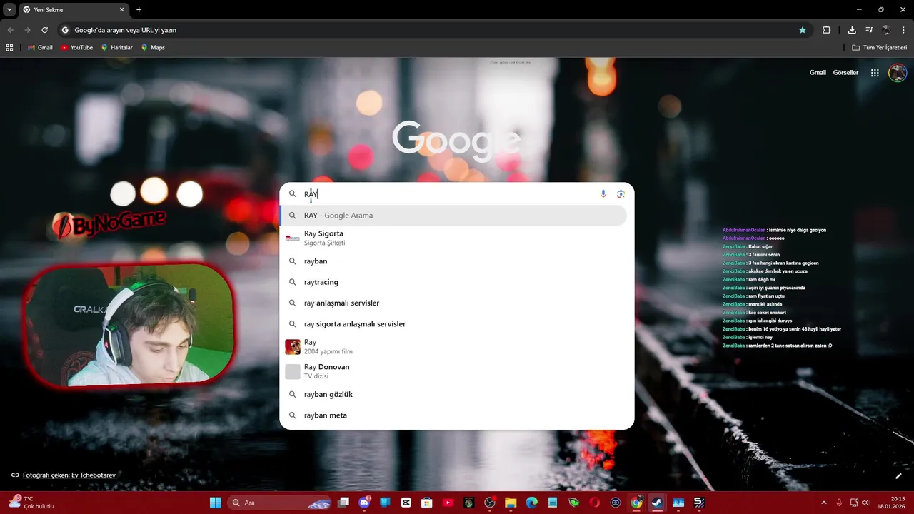
Task: Open Discord from the taskbar
Action: (364, 503)
